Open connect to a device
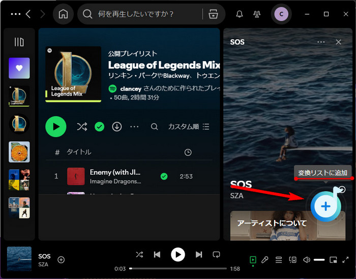Screen dimensions: 356x279 pos(292,260)
